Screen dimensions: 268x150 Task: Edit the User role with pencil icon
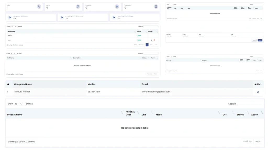click(x=152, y=40)
